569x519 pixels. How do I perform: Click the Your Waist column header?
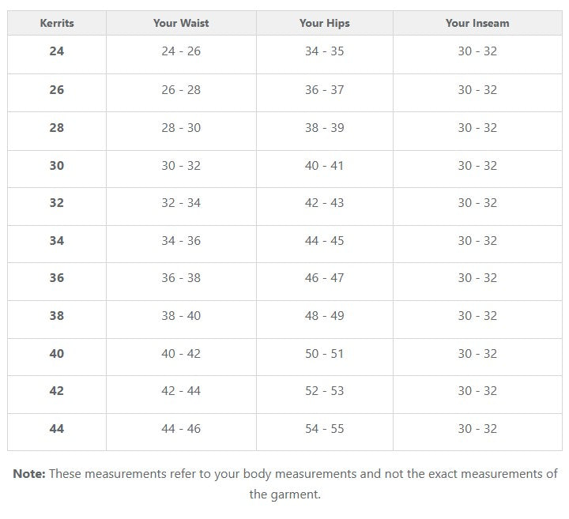click(181, 23)
